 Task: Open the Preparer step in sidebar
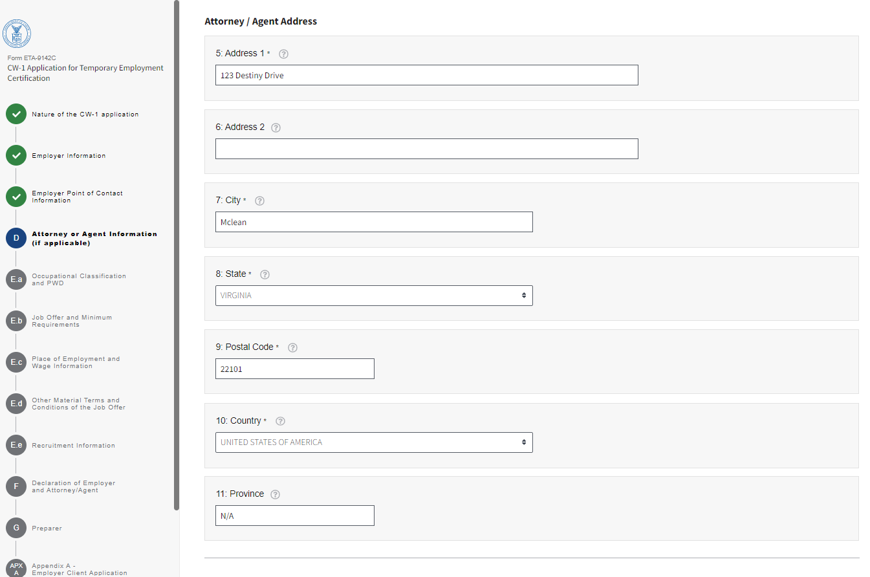pos(47,528)
